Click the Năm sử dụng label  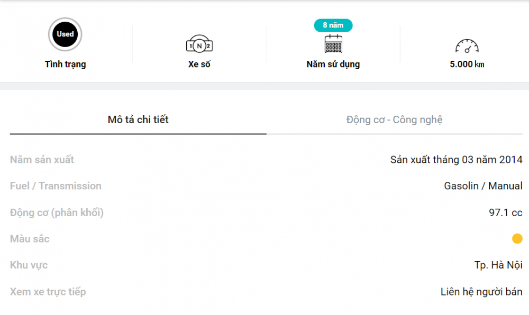click(333, 64)
